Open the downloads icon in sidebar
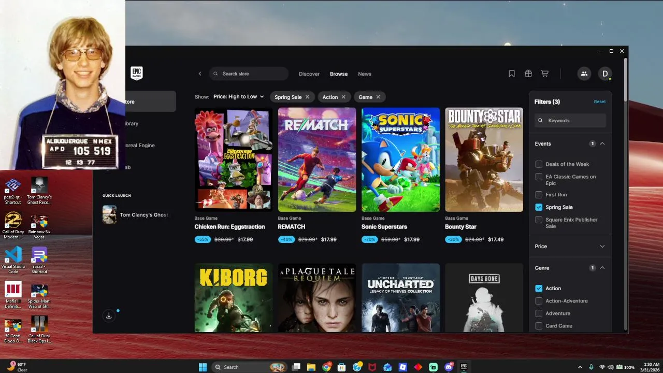The image size is (663, 373). click(109, 315)
